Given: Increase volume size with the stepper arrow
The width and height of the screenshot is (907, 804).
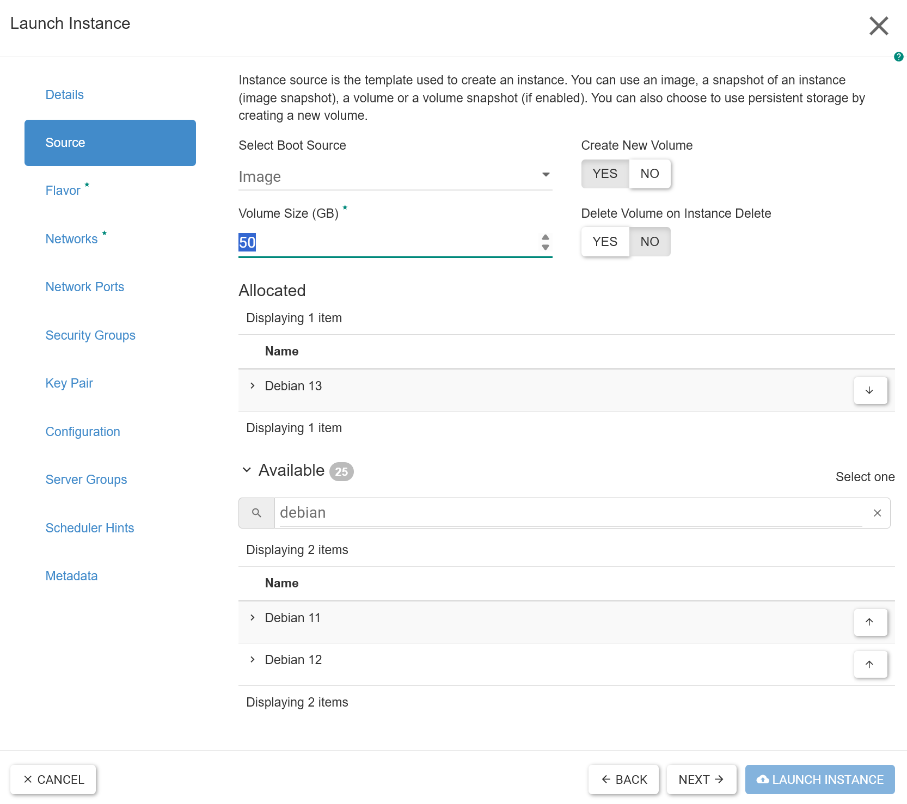Looking at the screenshot, I should 545,237.
